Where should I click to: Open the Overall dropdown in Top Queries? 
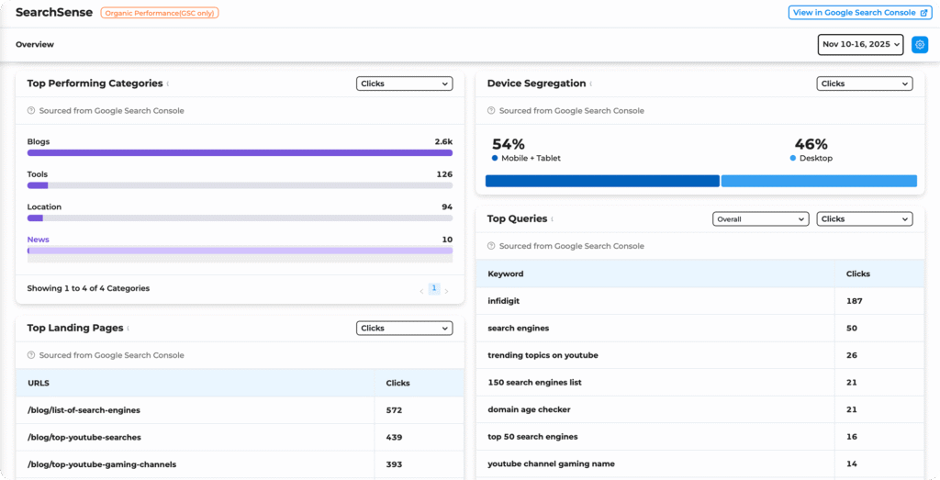click(760, 219)
